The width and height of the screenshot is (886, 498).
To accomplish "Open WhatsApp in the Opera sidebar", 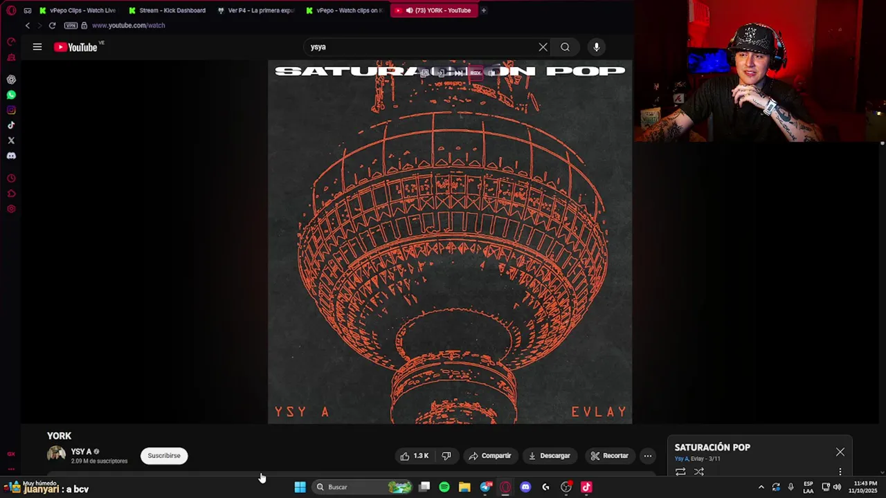I will tap(11, 95).
